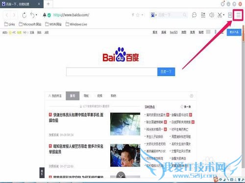Open the headline ending with 曾多次实名举报官员
This screenshot has height=183, width=245.
76,149
